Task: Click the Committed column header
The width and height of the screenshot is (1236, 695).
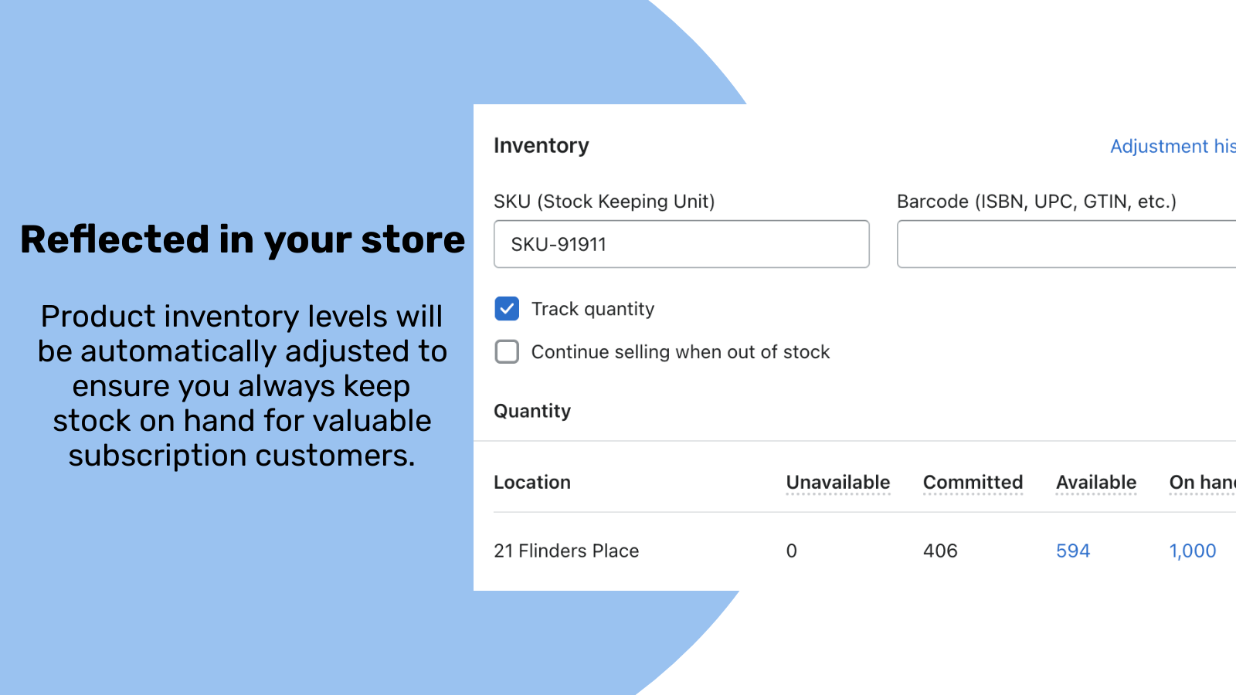Action: point(973,483)
